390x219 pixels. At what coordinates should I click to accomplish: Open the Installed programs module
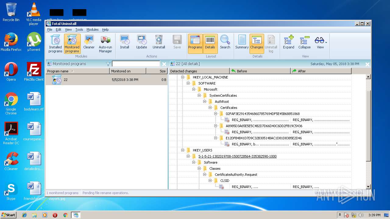[x=55, y=44]
